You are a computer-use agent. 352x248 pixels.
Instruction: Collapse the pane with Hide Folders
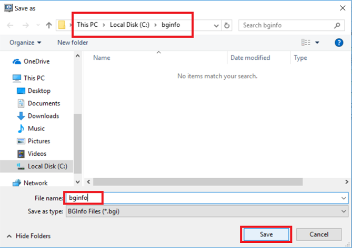29,236
